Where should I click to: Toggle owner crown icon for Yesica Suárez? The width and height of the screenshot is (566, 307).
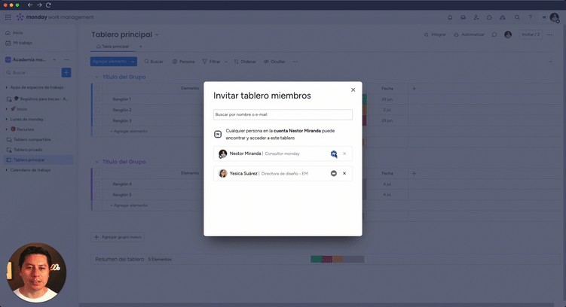point(334,173)
